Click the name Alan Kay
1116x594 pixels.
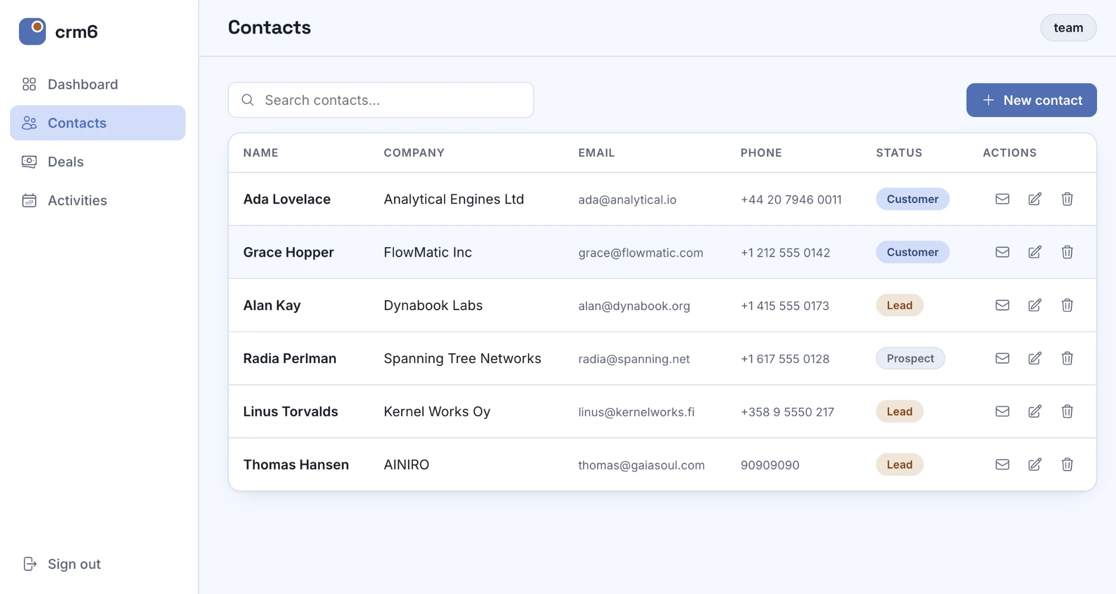pyautogui.click(x=272, y=305)
